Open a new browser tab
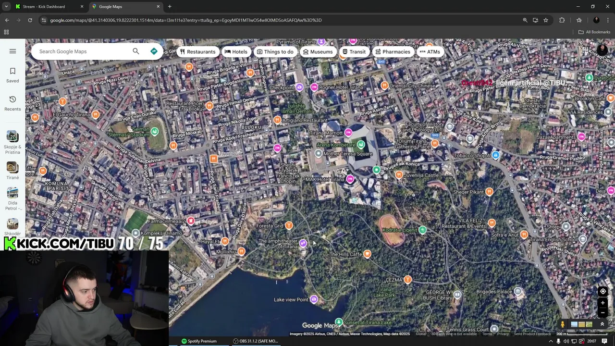 pyautogui.click(x=170, y=7)
